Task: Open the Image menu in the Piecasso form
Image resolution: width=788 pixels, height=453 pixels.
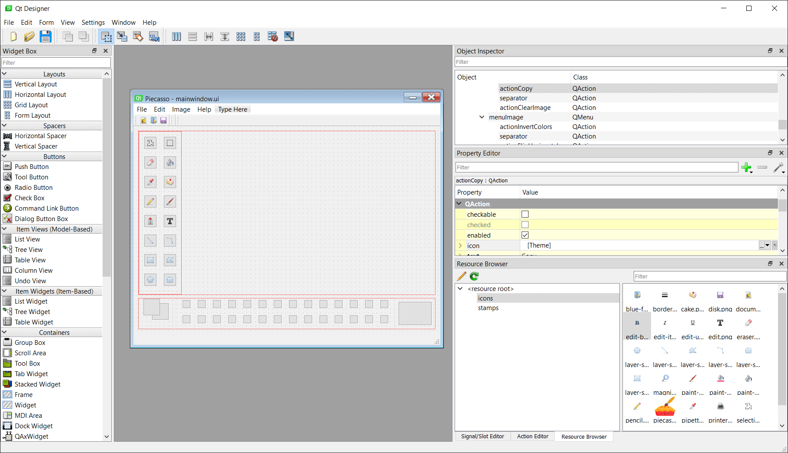Action: coord(181,109)
